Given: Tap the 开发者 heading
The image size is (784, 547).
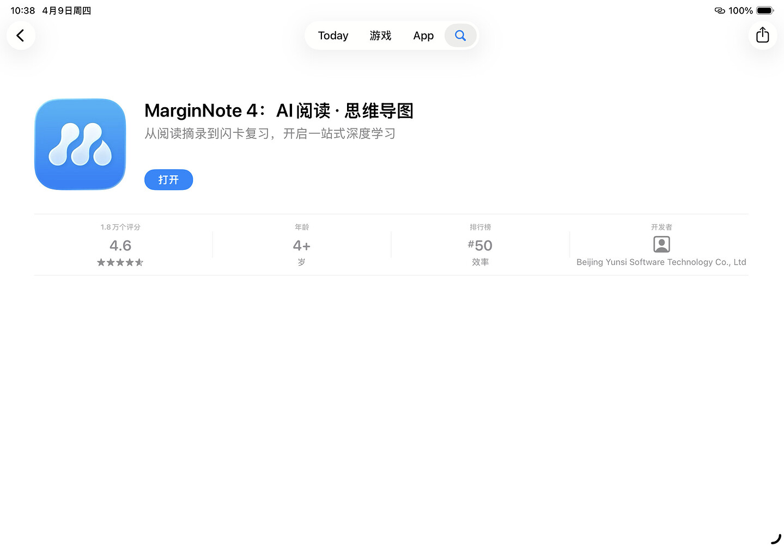Looking at the screenshot, I should 661,227.
